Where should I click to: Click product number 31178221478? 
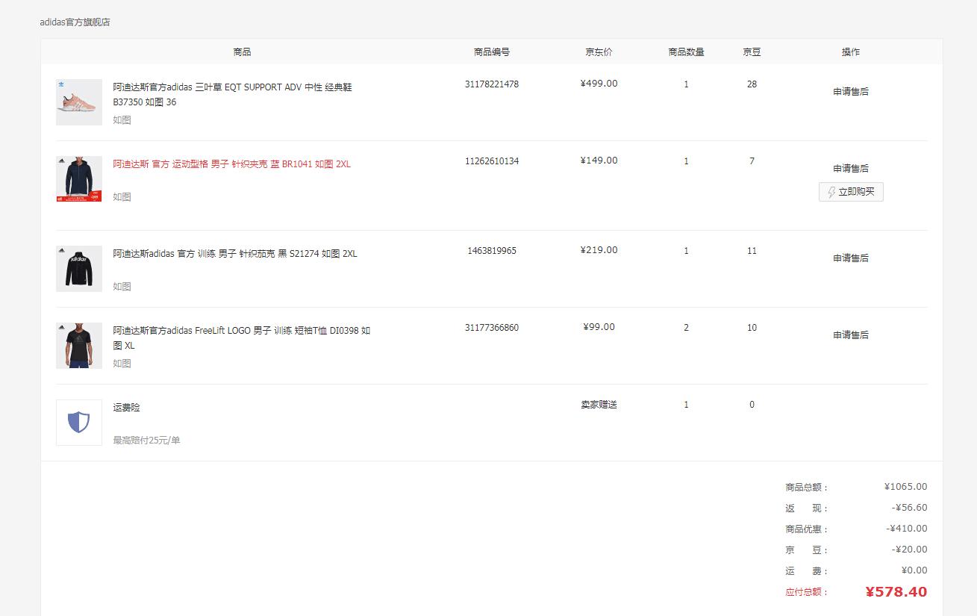click(491, 84)
